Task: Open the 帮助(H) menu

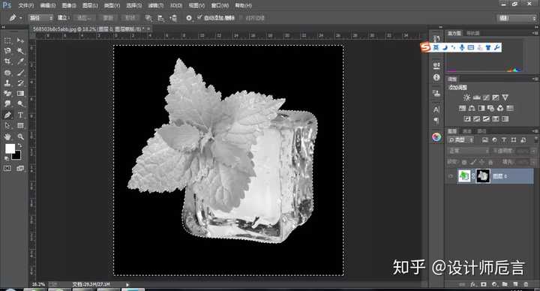Action: point(243,5)
